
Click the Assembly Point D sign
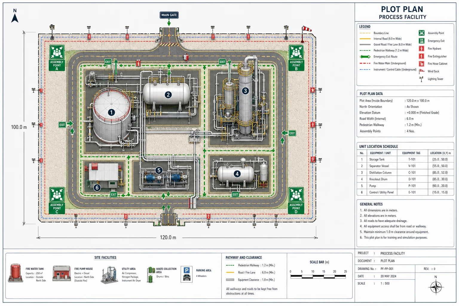pos(296,201)
